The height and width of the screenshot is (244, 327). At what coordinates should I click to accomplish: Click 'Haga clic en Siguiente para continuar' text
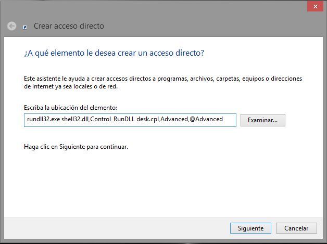point(76,147)
